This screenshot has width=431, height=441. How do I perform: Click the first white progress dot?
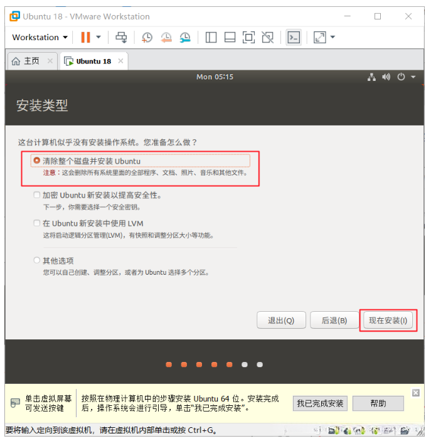[x=245, y=364]
